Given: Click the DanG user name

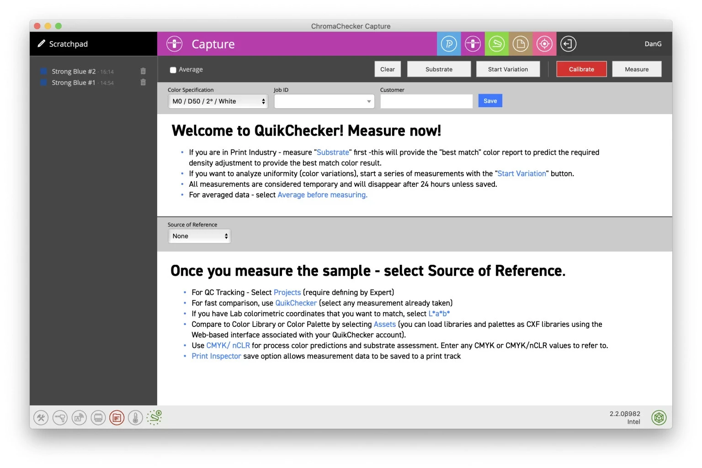Looking at the screenshot, I should [653, 44].
